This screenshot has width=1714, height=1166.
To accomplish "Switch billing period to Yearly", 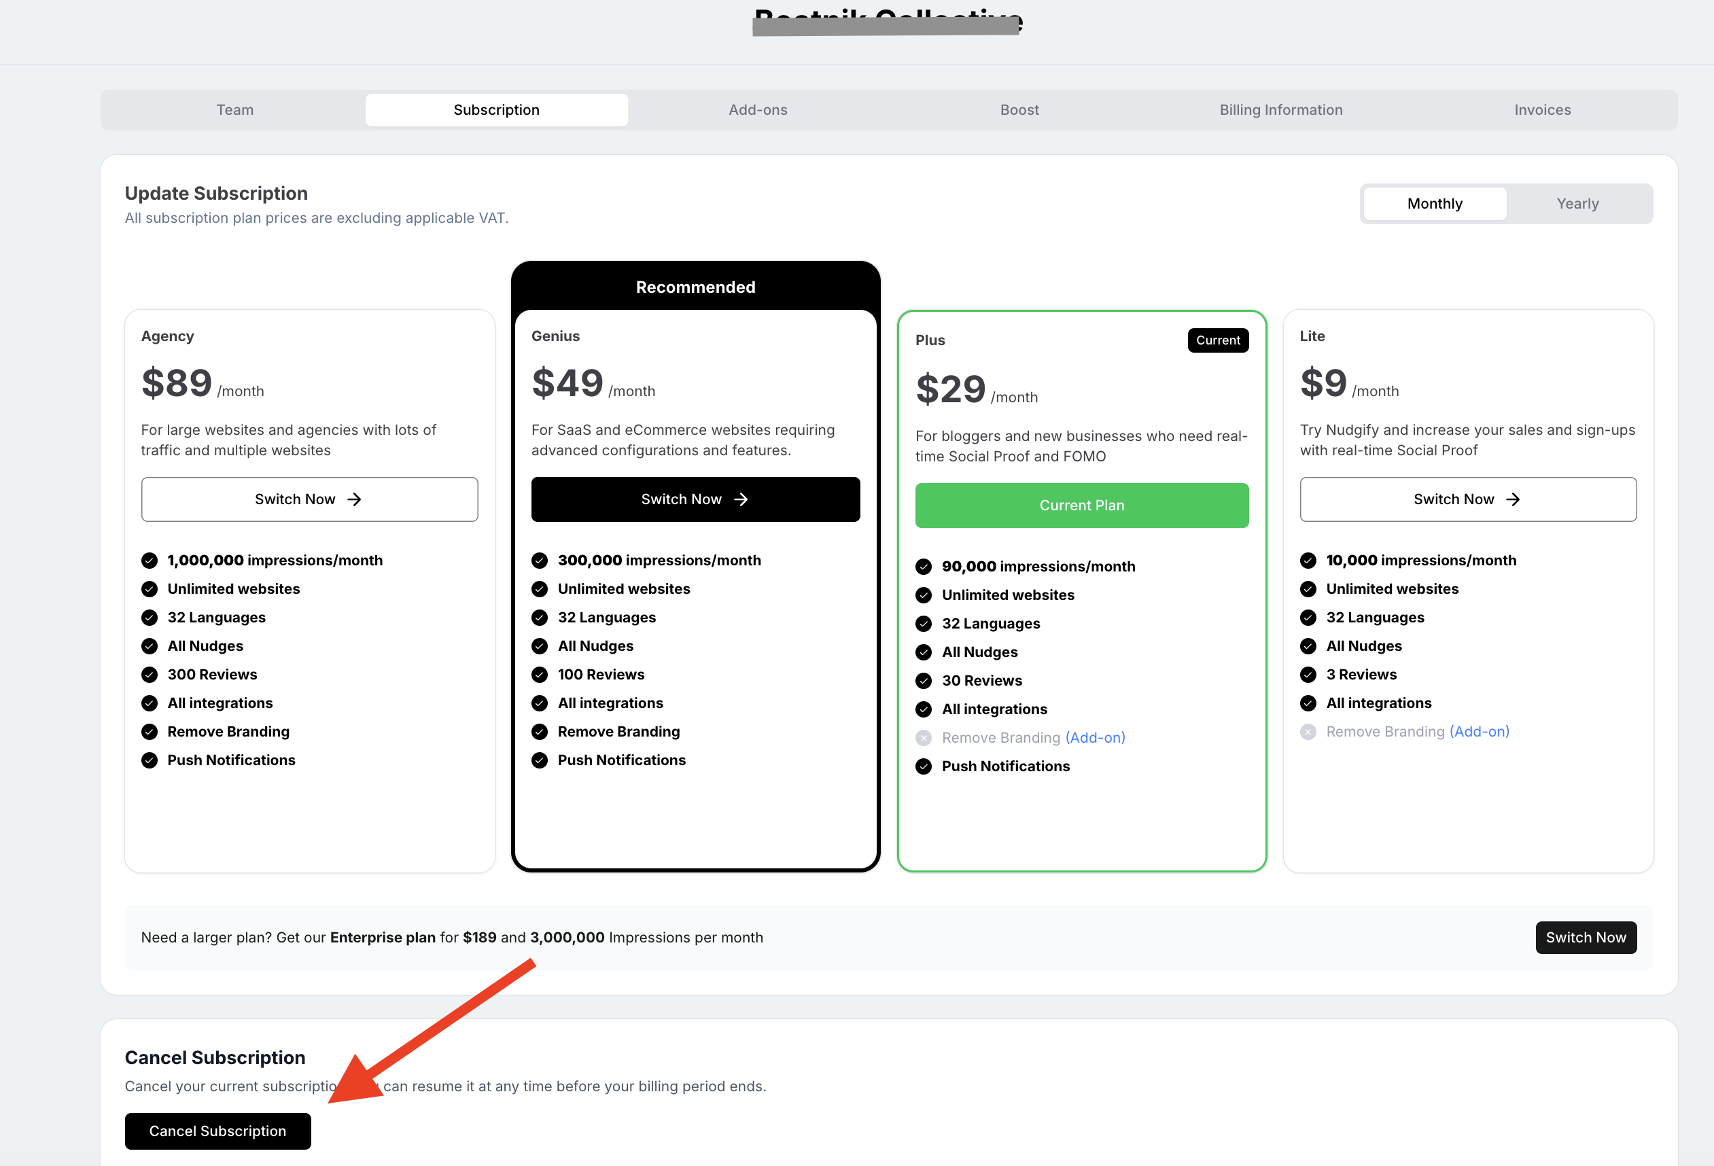I will point(1577,204).
